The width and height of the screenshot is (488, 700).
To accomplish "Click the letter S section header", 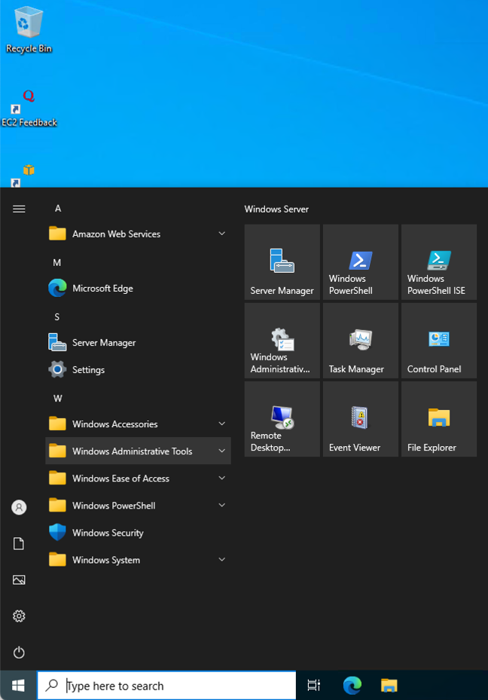I will (56, 317).
